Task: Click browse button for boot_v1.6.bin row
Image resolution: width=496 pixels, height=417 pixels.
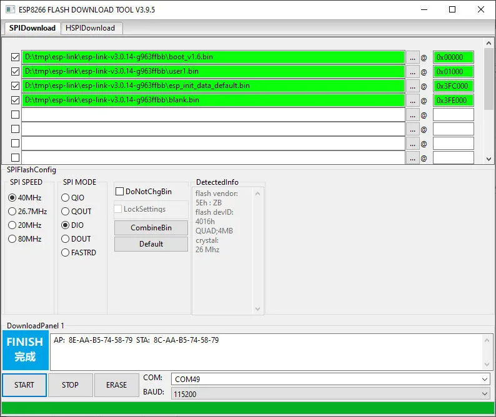Action: [412, 57]
